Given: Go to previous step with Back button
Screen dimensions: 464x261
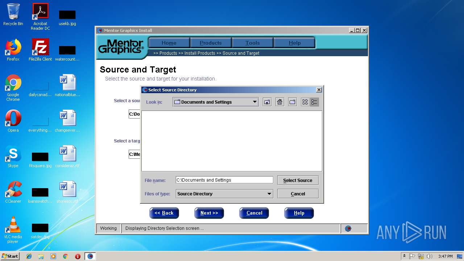Looking at the screenshot, I should point(164,213).
